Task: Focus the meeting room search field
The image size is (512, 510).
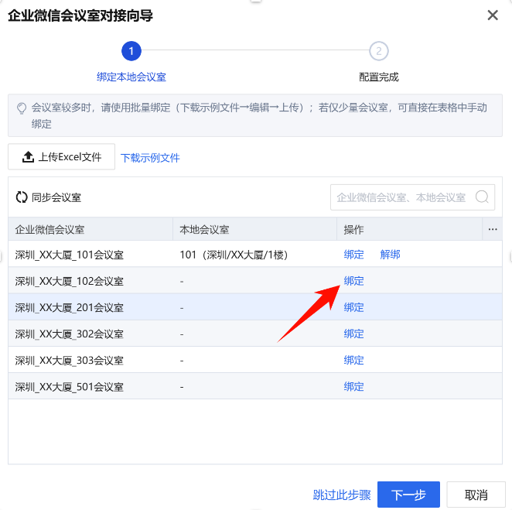Action: [x=402, y=197]
